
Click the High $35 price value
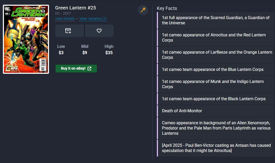pyautogui.click(x=109, y=53)
